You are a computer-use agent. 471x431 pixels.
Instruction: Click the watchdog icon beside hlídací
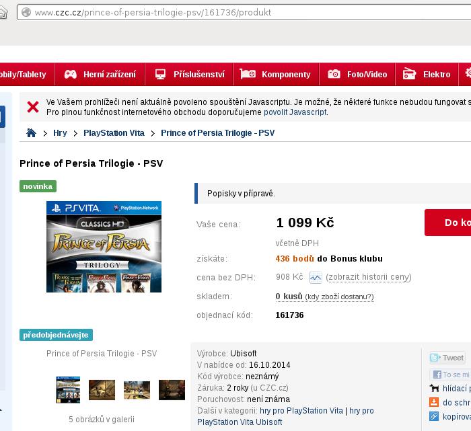pos(434,388)
